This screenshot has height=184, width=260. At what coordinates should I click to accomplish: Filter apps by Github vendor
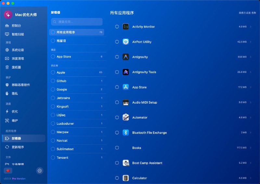pos(77,81)
